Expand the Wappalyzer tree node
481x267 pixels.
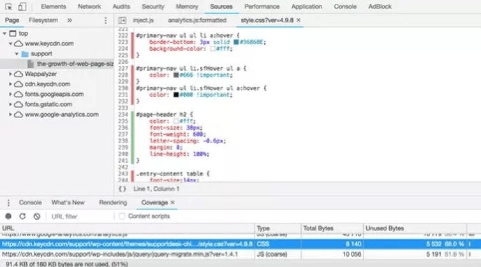pos(11,74)
